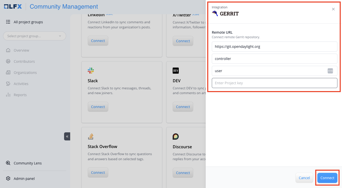This screenshot has width=342, height=188.
Task: Cancel the Gerrit integration dialog
Action: pos(304,178)
